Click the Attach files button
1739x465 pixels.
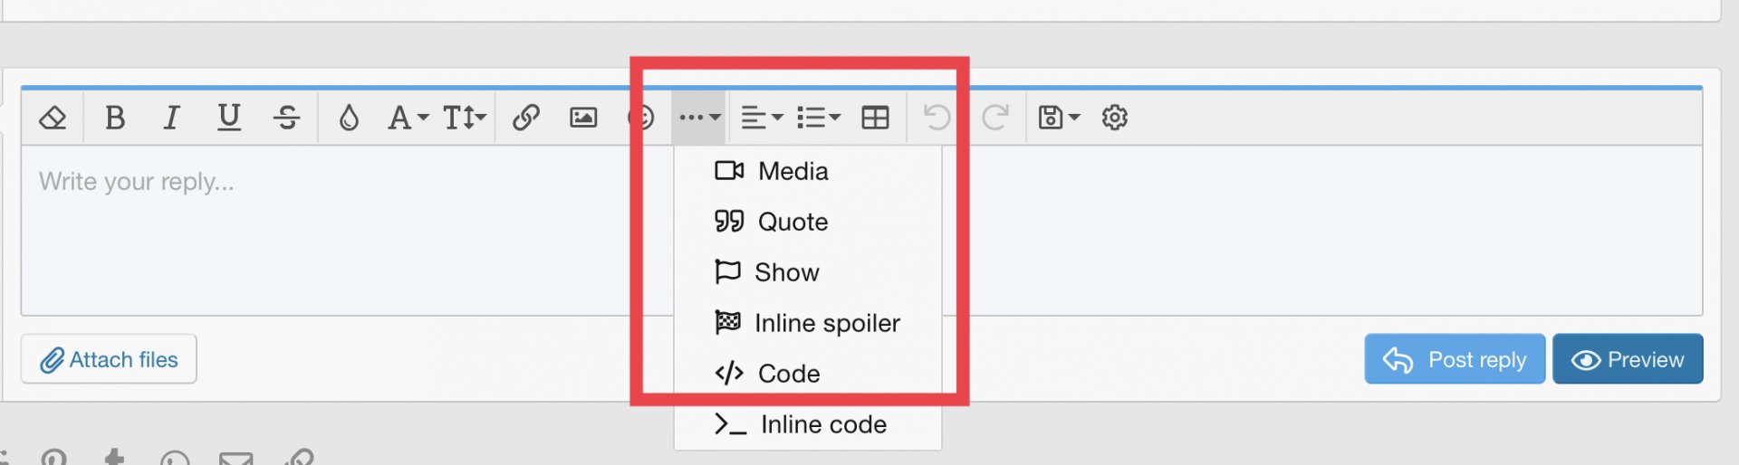tap(109, 359)
